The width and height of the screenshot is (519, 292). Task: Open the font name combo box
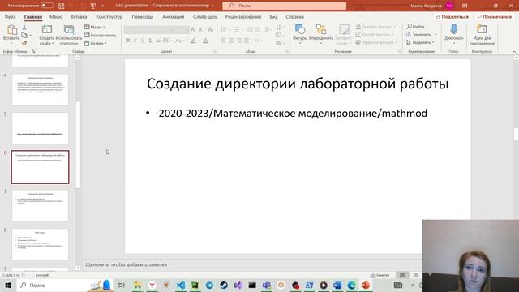(148, 30)
